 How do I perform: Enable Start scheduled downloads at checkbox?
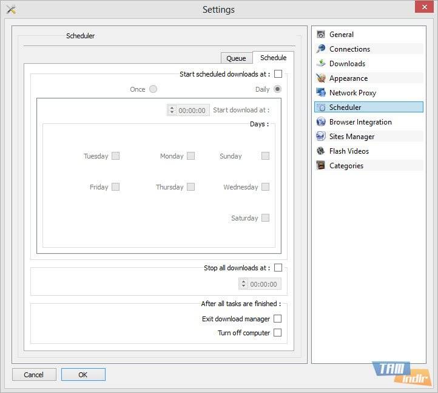278,74
